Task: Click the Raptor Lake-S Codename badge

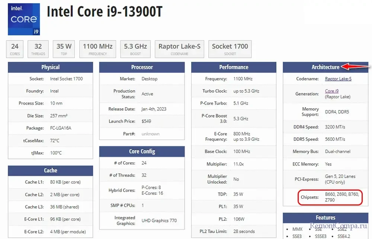Action: (179, 49)
